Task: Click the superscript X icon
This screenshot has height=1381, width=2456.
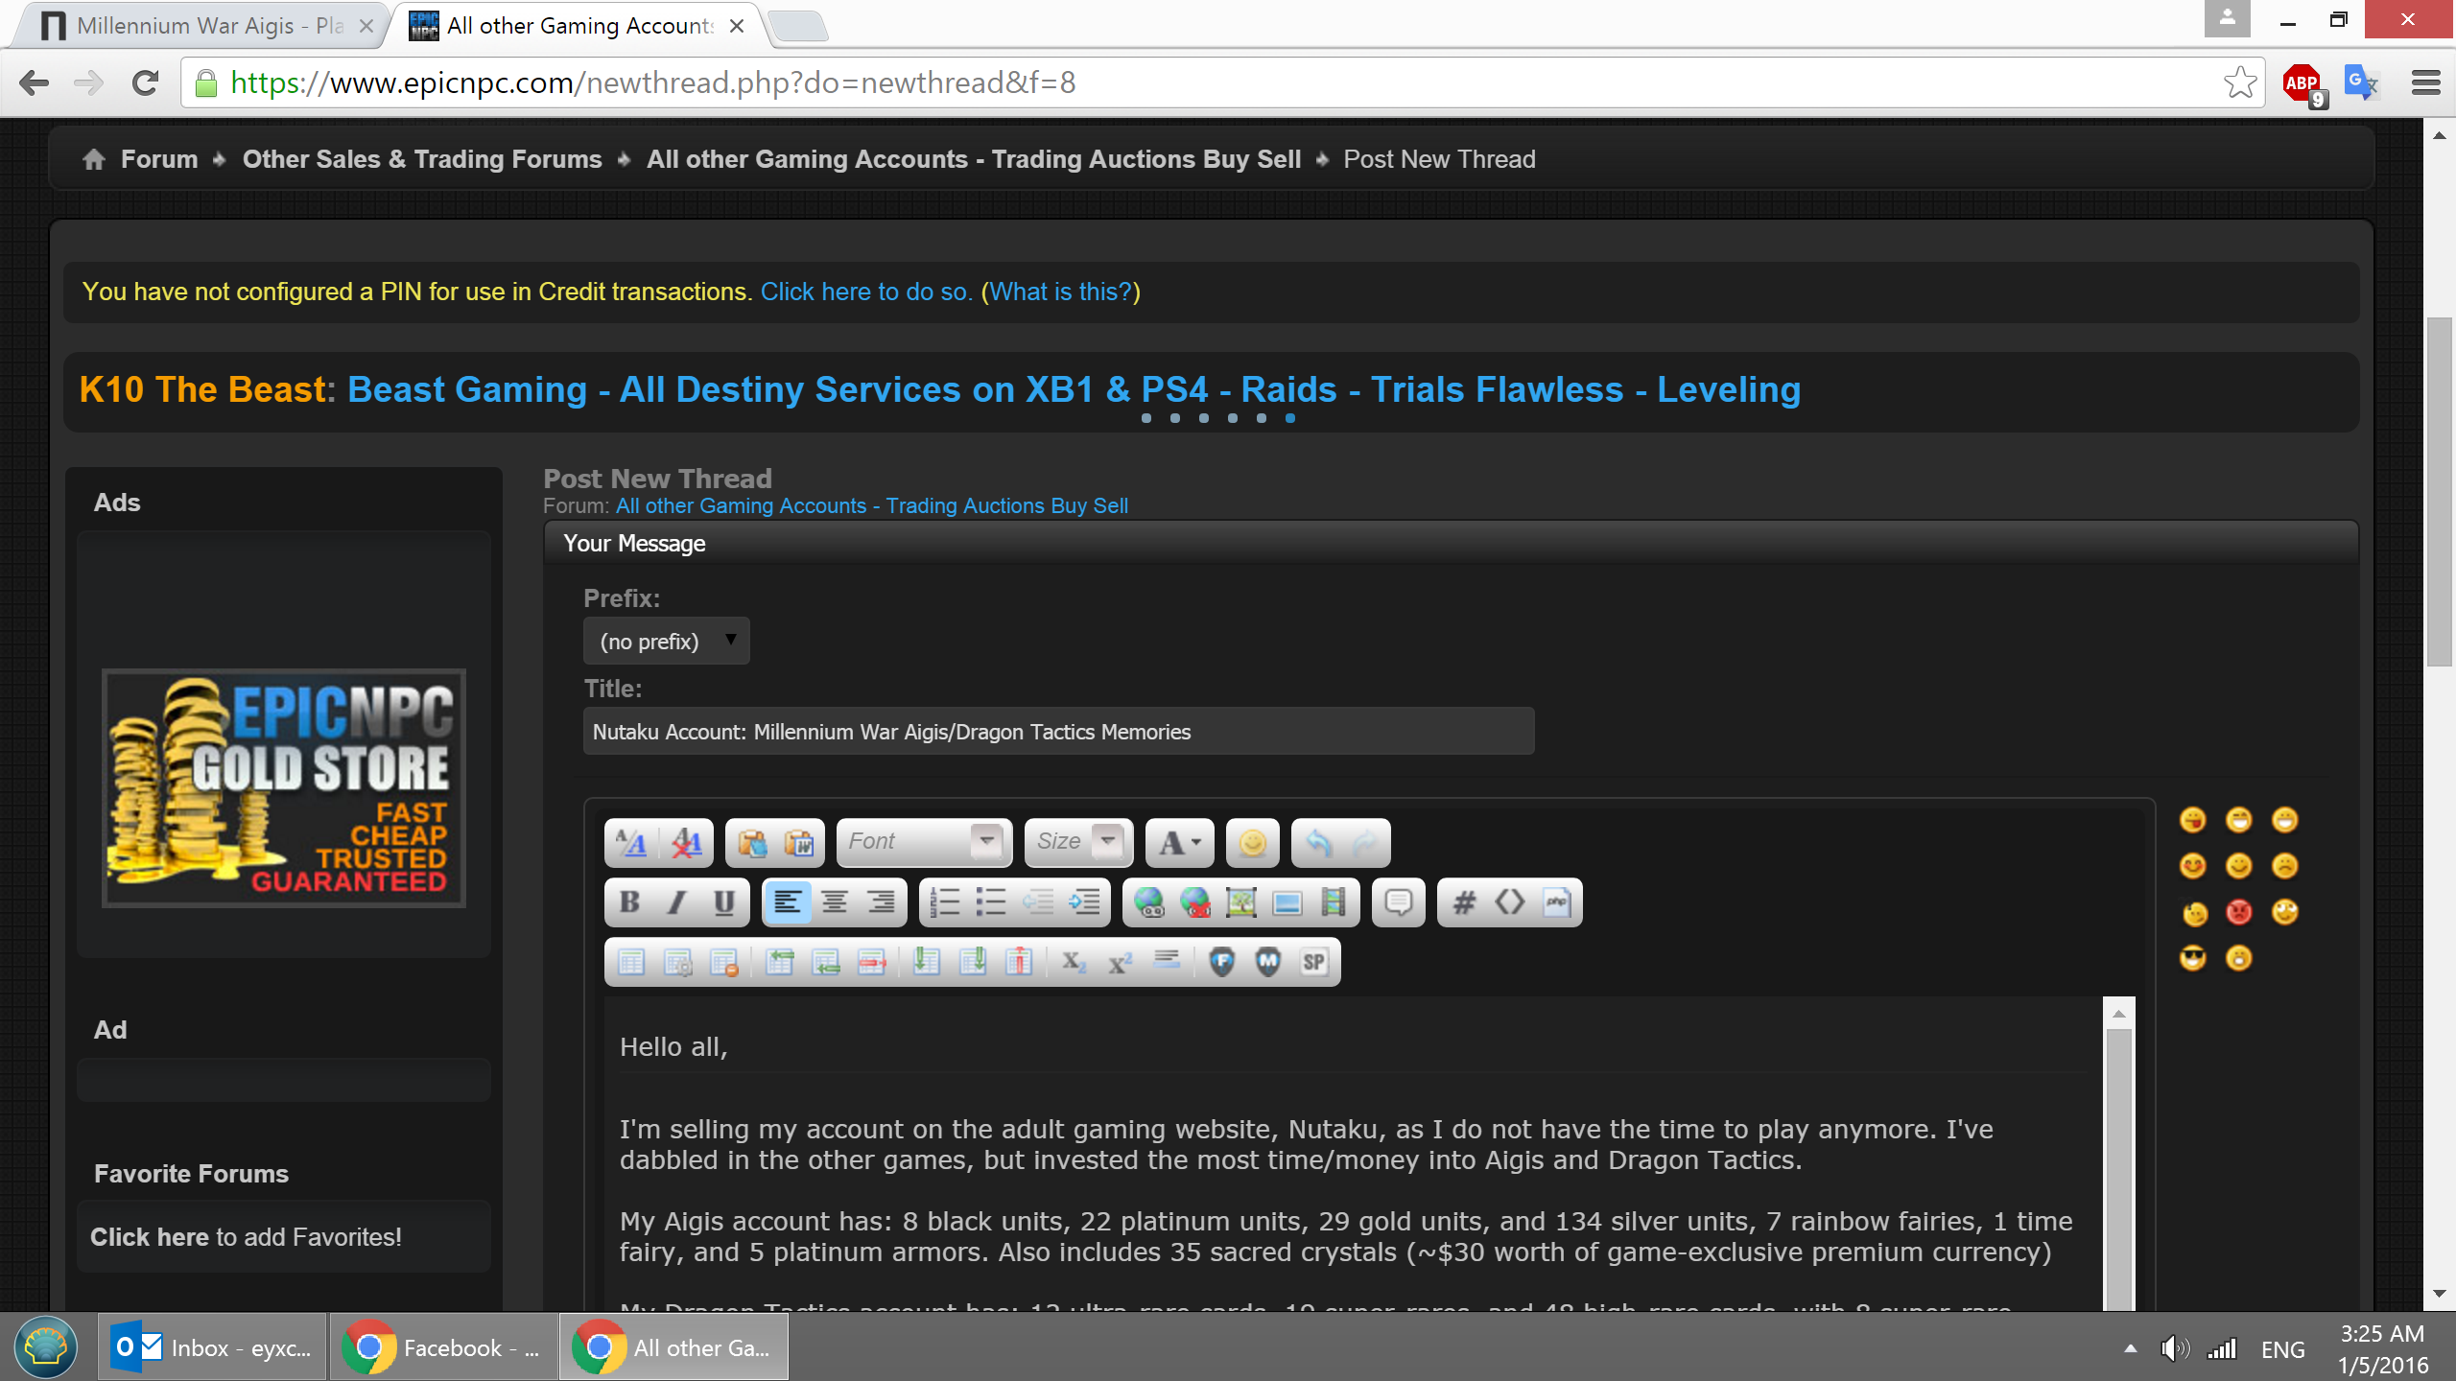Action: click(1121, 962)
